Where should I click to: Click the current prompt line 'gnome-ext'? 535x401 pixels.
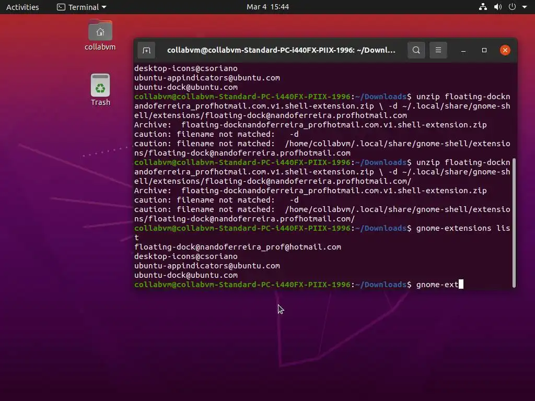[x=299, y=285]
